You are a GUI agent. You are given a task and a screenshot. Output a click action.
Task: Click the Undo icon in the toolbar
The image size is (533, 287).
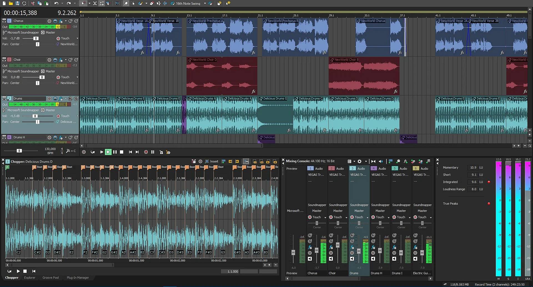56,3
